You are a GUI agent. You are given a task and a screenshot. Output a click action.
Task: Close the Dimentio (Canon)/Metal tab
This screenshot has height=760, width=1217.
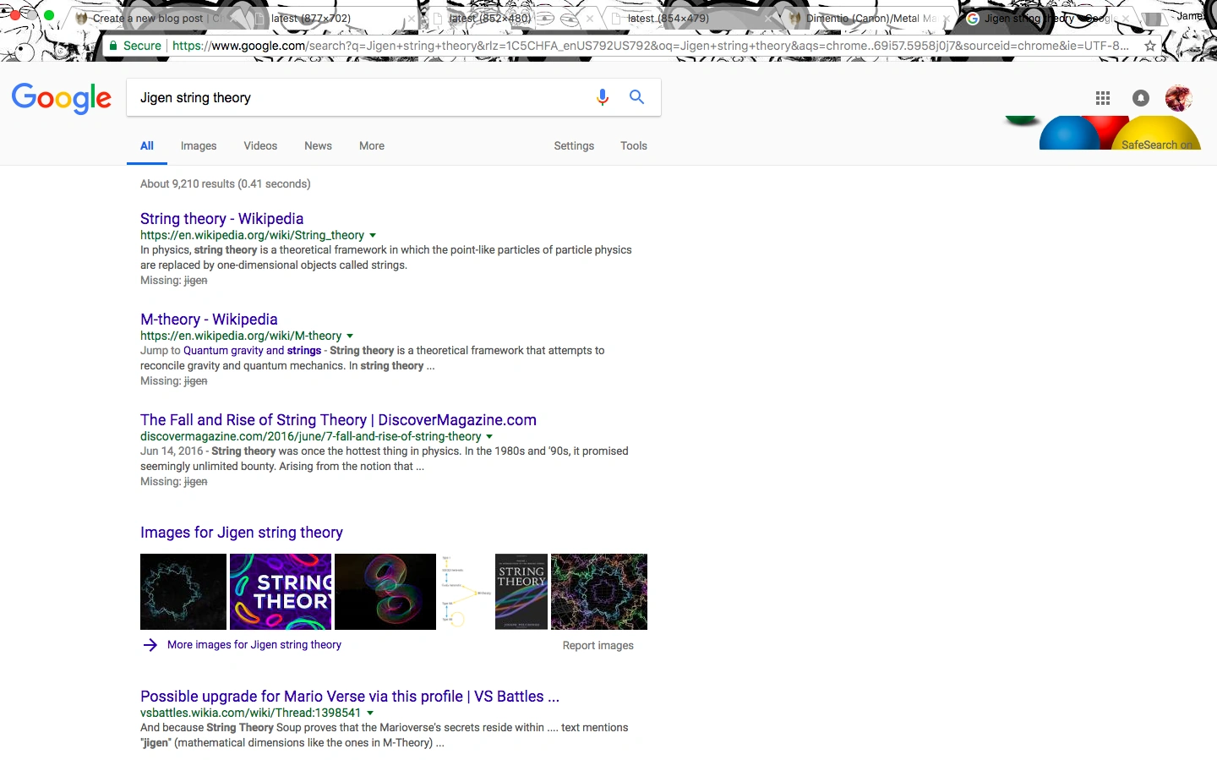(x=947, y=18)
